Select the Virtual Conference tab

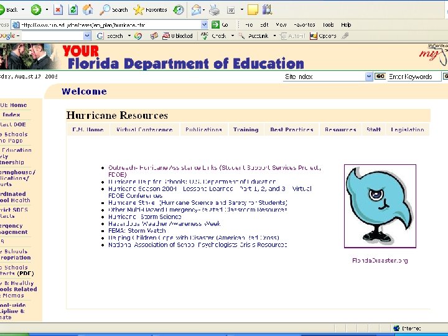144,129
